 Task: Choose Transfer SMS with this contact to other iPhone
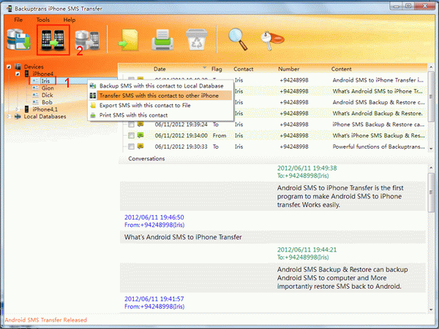click(160, 96)
